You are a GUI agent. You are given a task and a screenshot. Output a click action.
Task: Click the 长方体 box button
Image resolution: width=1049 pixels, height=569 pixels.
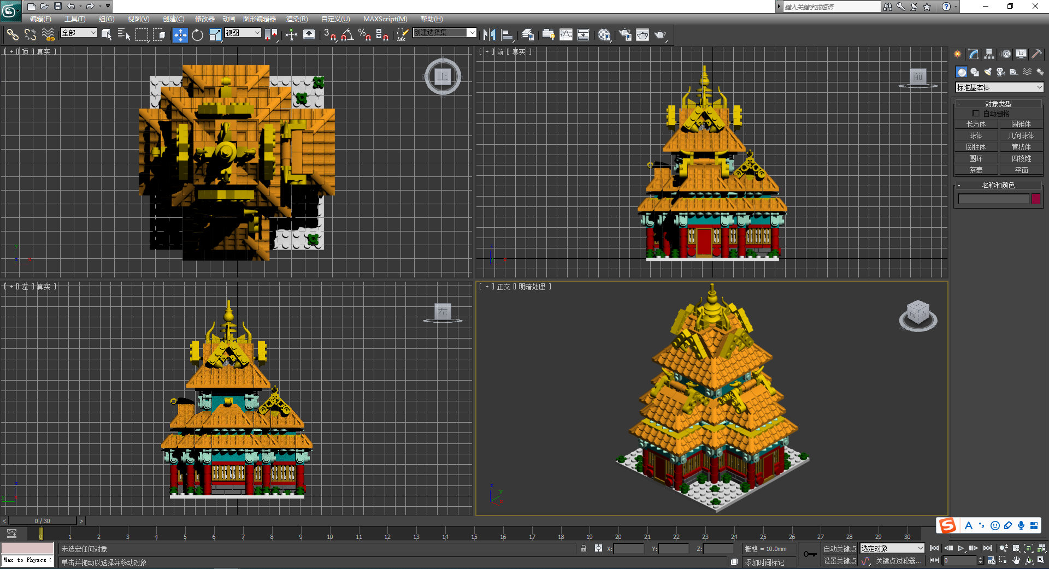coord(976,124)
